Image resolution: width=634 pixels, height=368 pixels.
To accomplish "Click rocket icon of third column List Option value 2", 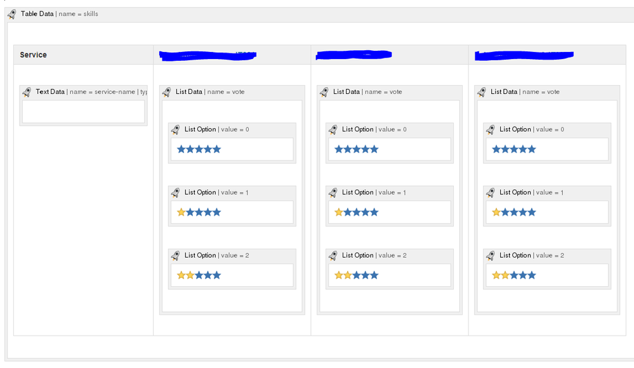I will (x=491, y=256).
